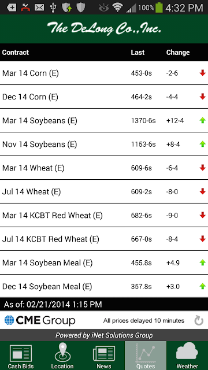Tap the green up arrow for Mar 14 Soybeans
Screen dimensions: 208x370
click(203, 121)
